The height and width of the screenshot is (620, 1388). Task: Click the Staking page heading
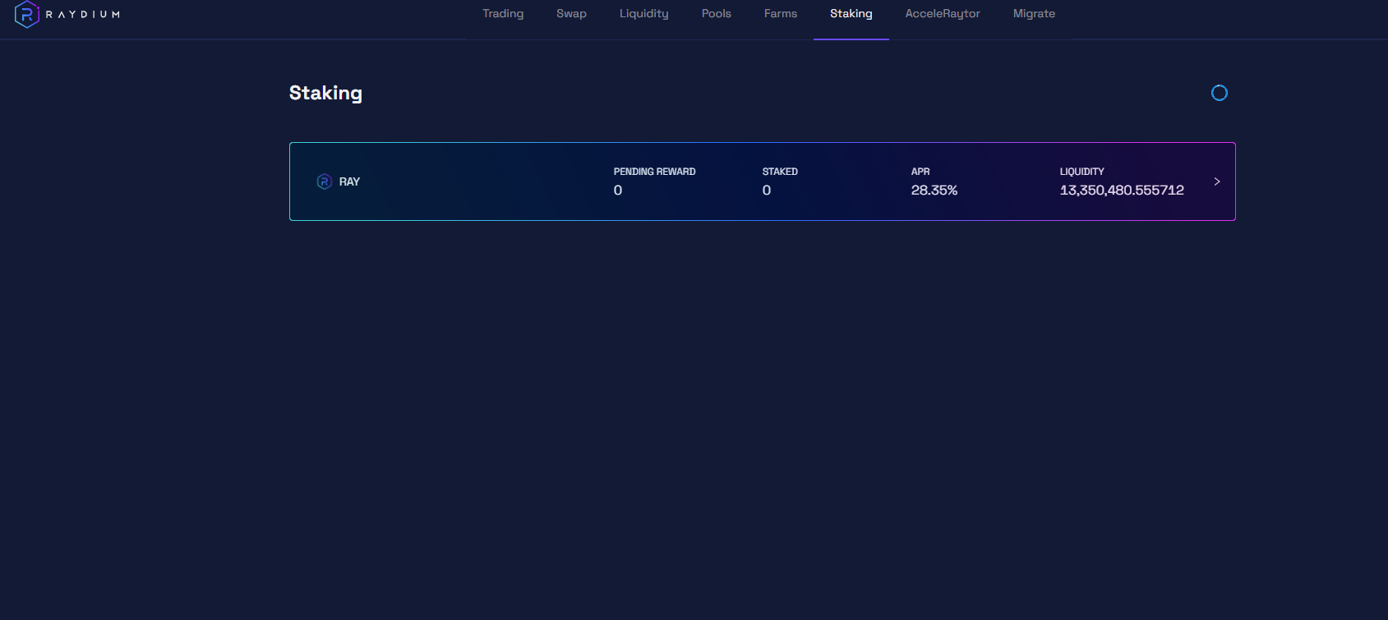coord(325,93)
